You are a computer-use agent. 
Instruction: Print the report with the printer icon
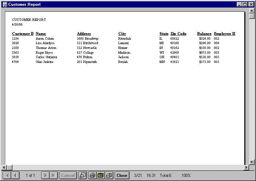[x=92, y=176]
